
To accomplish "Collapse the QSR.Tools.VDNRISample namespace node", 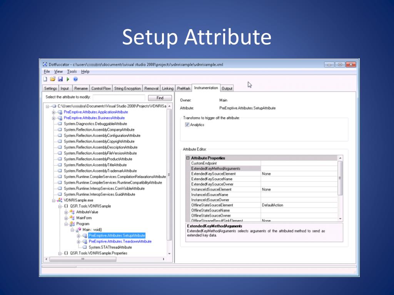I will (x=60, y=206).
